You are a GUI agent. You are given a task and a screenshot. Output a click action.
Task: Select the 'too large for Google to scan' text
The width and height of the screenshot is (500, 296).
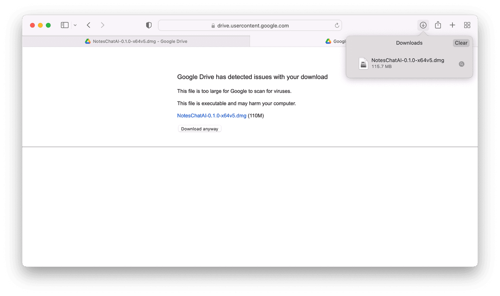pyautogui.click(x=234, y=91)
